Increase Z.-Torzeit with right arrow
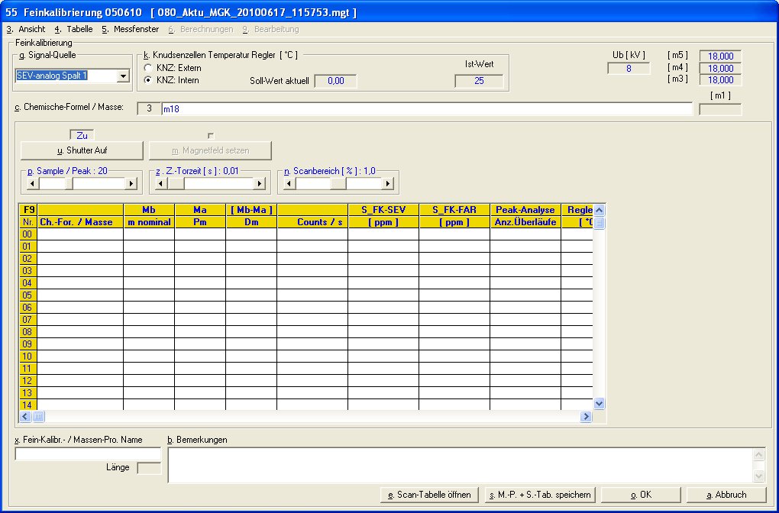The image size is (779, 513). tap(259, 184)
